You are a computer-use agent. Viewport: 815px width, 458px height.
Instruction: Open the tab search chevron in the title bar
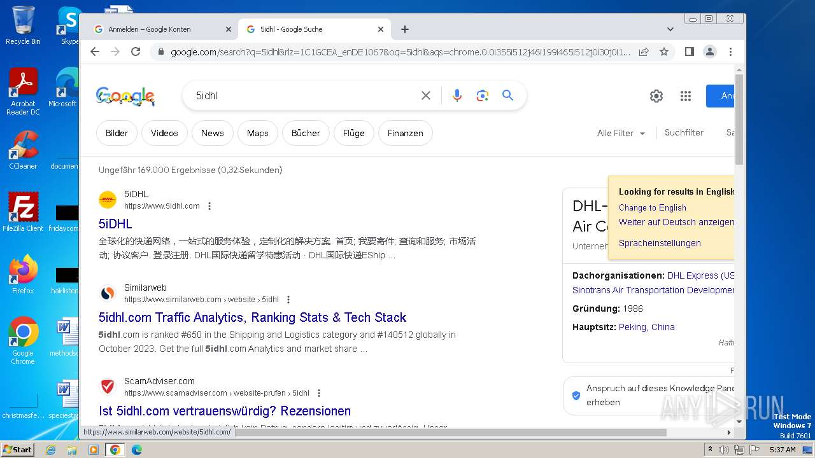[670, 29]
